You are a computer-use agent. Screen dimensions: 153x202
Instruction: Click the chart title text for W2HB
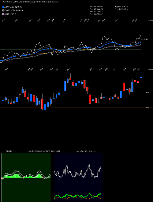[x=30, y=2]
